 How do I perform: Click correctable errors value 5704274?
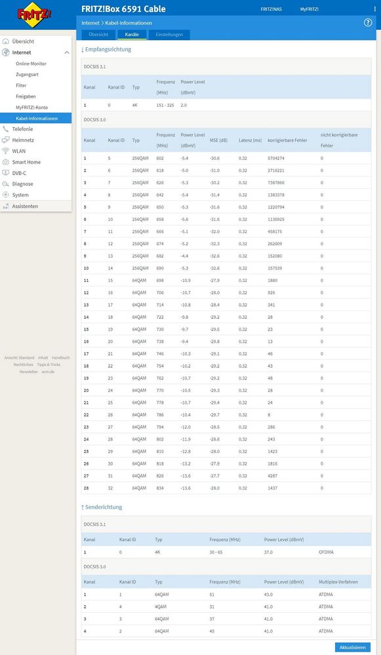276,158
